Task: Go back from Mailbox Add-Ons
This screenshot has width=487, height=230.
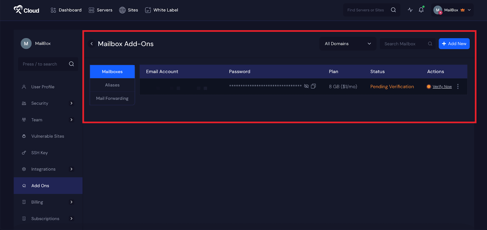Action: [92, 44]
